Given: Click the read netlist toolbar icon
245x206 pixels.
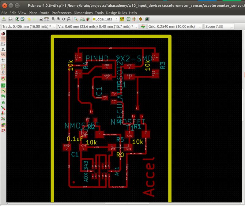Looking at the screenshot, I should pos(82,20).
